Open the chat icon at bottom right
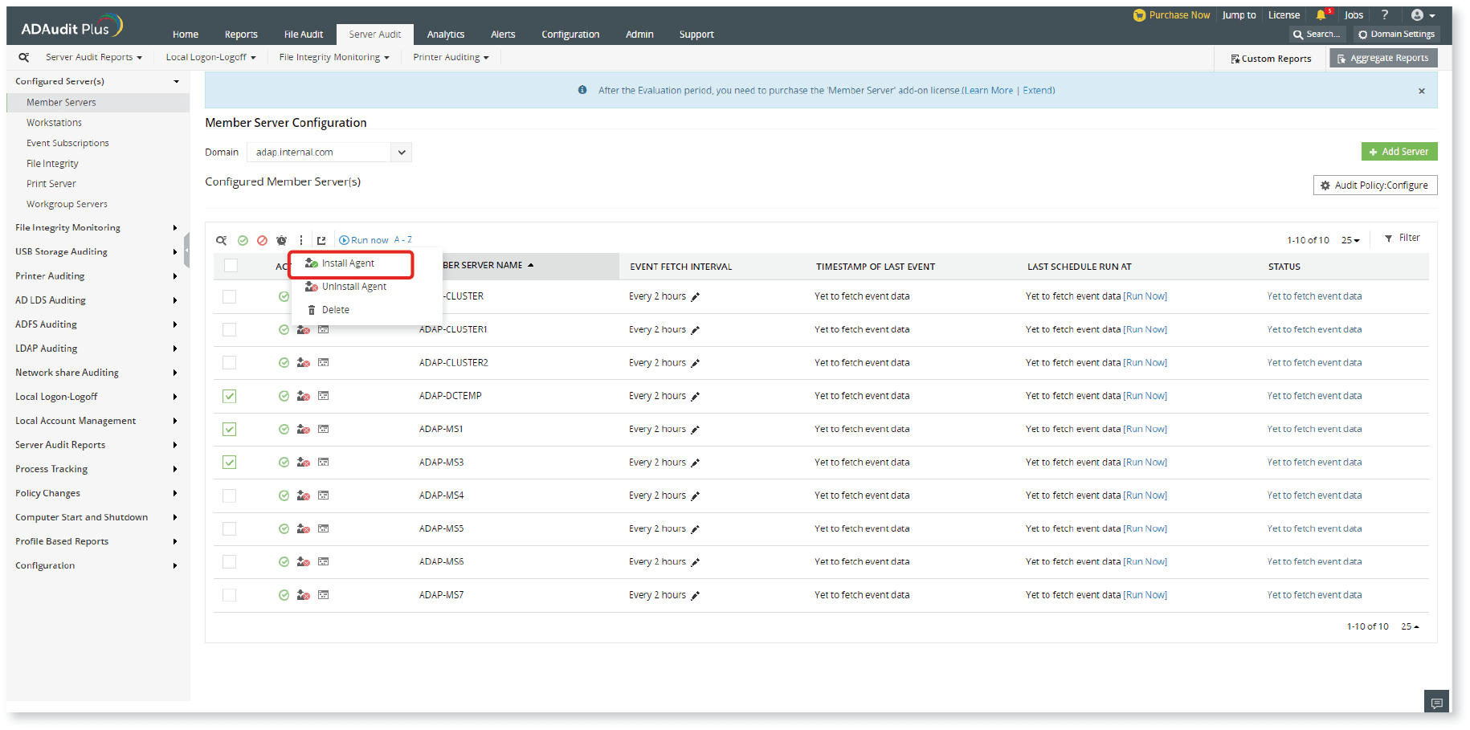The width and height of the screenshot is (1470, 730). 1436,703
